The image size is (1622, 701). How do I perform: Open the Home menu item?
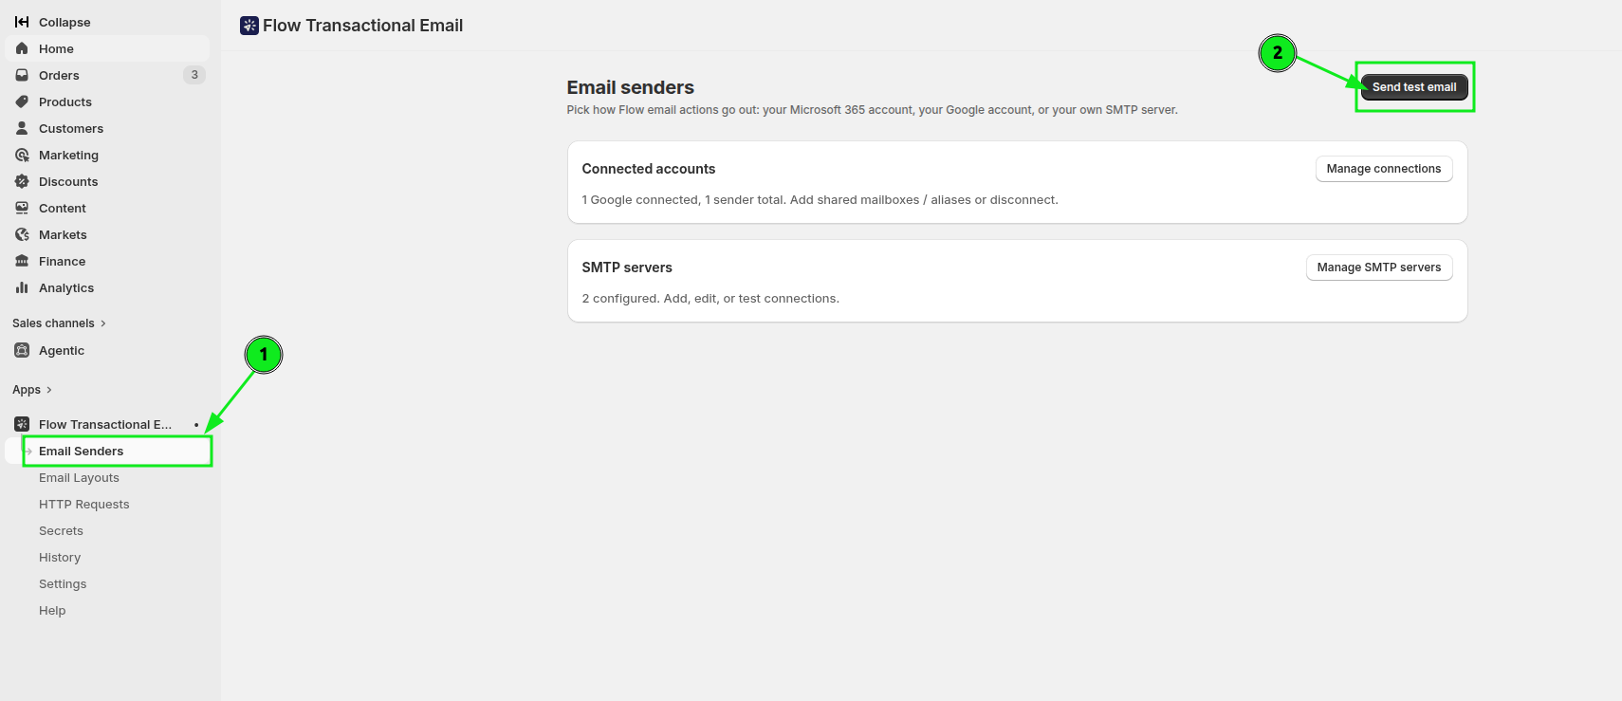[107, 48]
